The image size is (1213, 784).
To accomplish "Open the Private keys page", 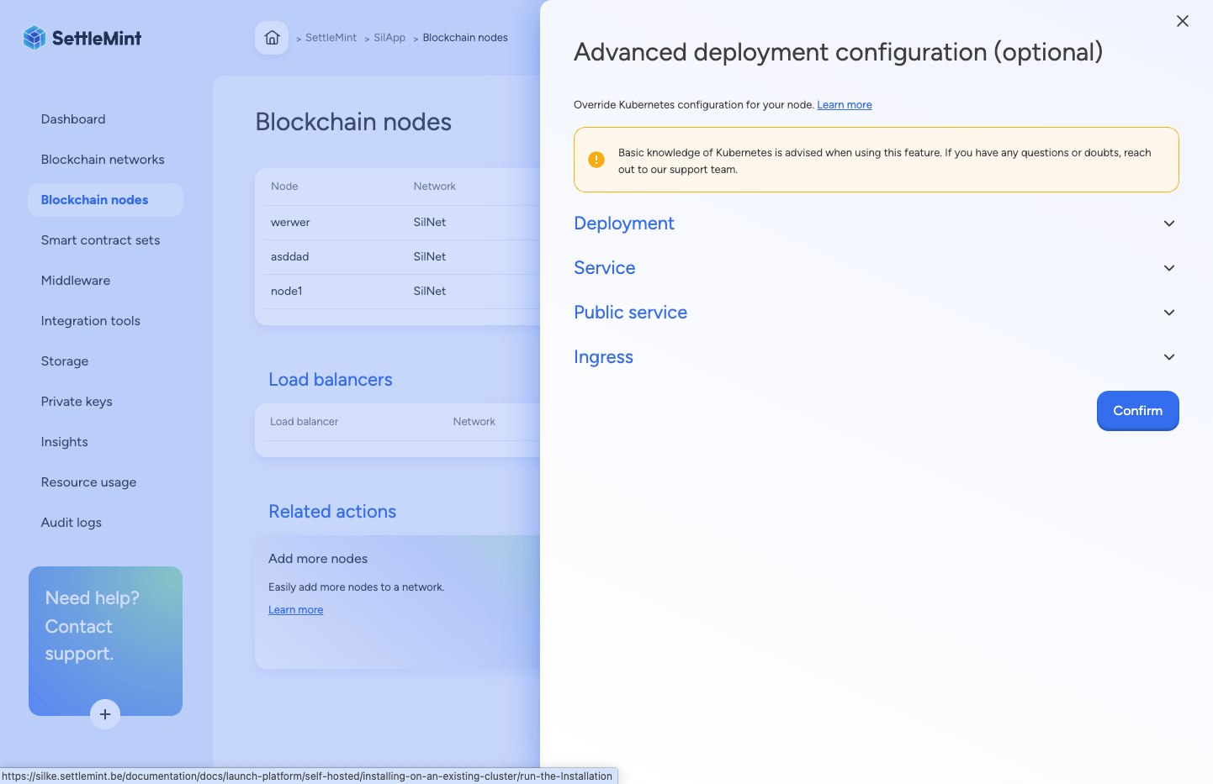I will pos(77,402).
